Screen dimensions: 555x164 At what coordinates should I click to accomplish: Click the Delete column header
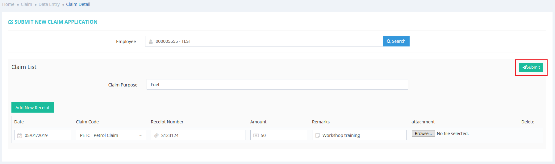pyautogui.click(x=528, y=122)
